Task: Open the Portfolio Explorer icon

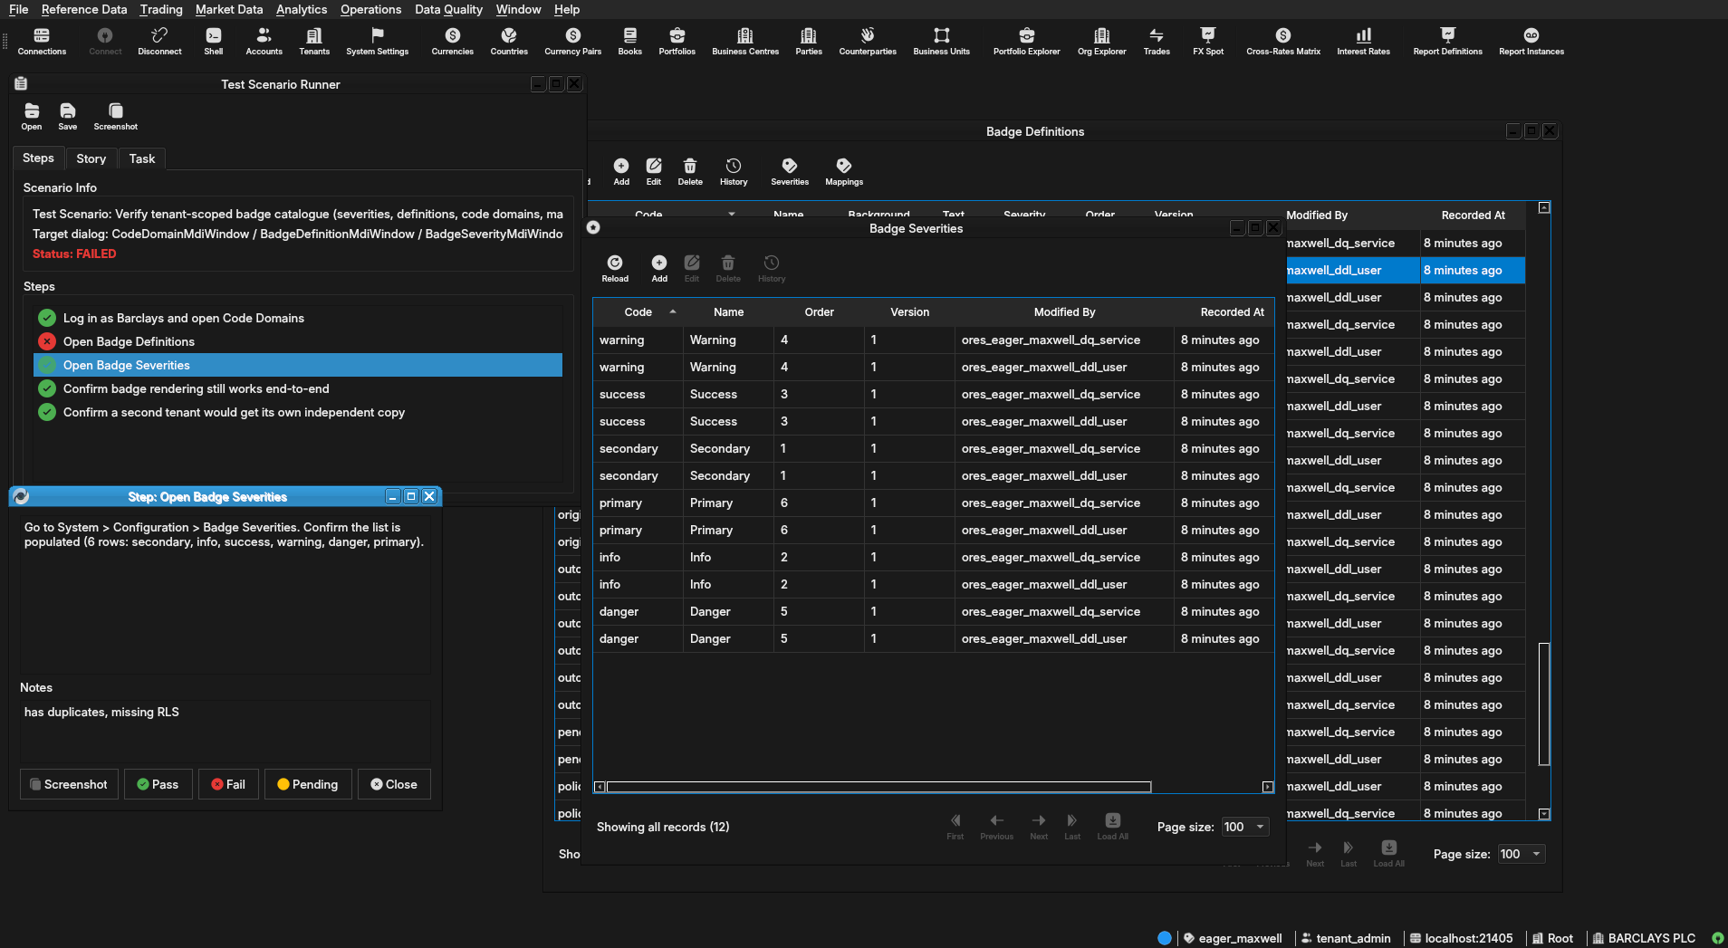Action: coord(1026,41)
